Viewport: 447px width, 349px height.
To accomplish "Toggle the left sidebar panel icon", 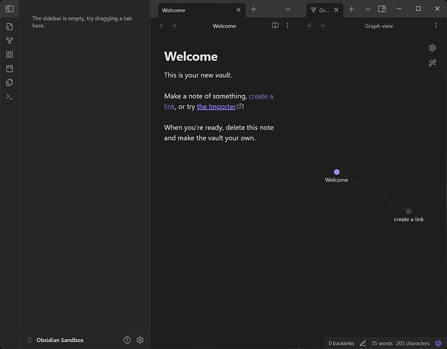I will pyautogui.click(x=9, y=9).
